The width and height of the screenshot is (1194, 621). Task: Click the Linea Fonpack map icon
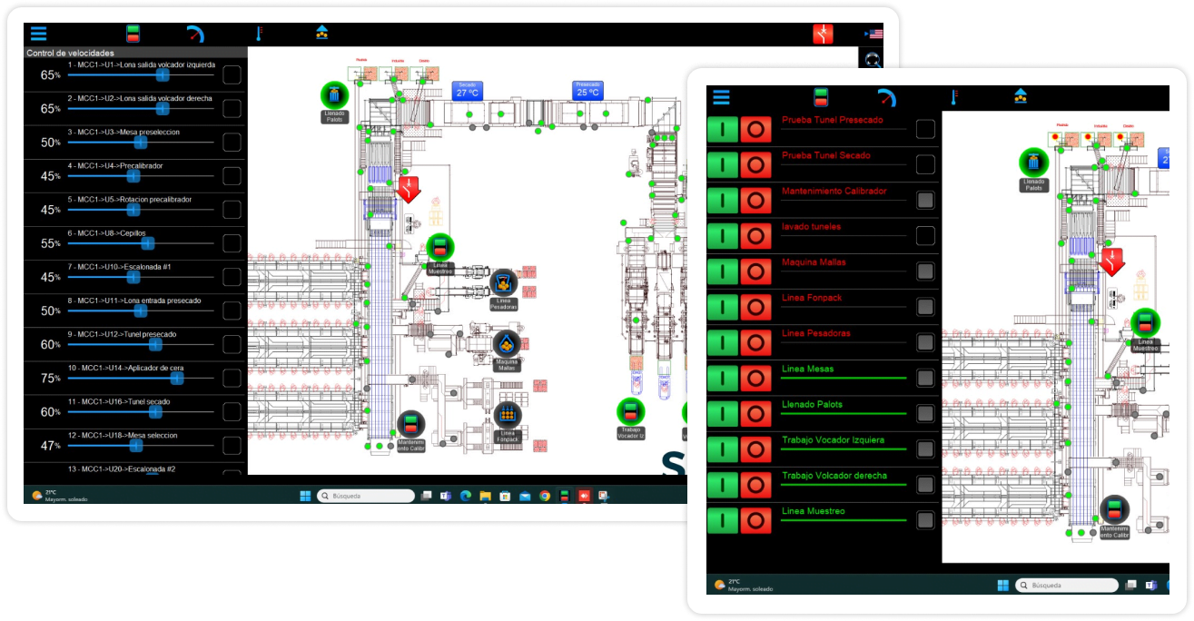point(508,416)
